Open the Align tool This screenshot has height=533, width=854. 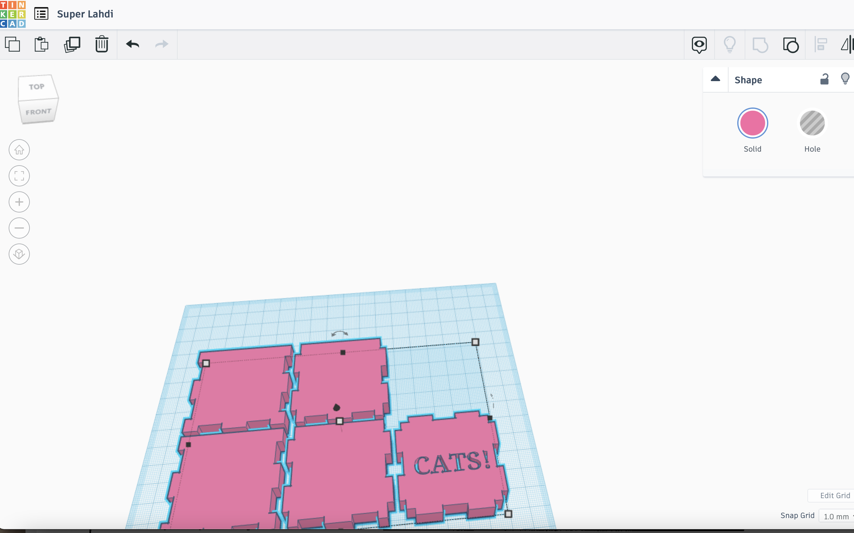pos(820,45)
